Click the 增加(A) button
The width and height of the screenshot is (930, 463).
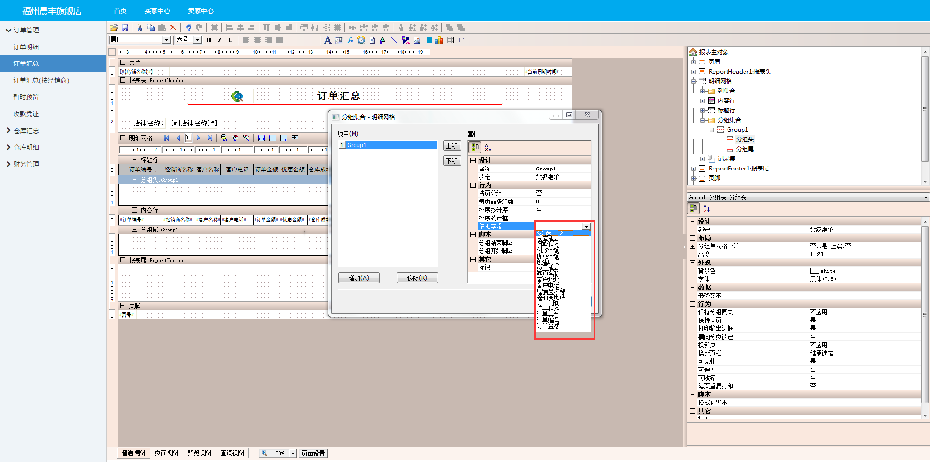click(359, 278)
